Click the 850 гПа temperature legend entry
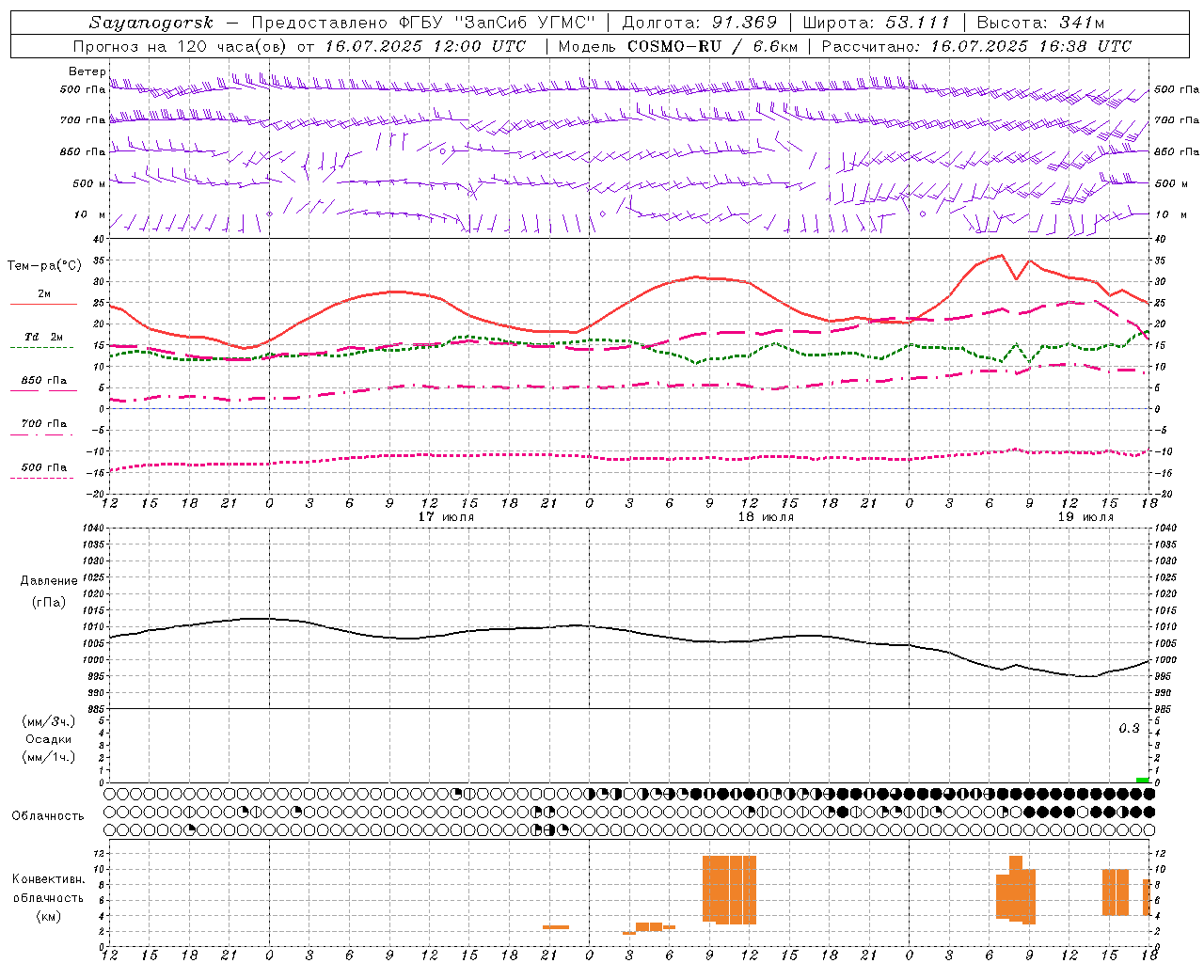Screen dimensions: 1204x963 (43, 381)
